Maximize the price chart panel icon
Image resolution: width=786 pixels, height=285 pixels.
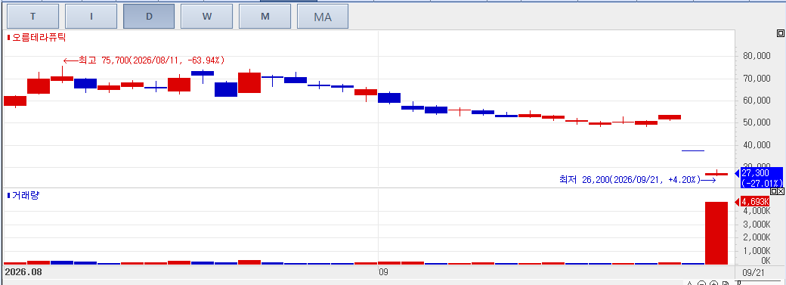(x=780, y=33)
